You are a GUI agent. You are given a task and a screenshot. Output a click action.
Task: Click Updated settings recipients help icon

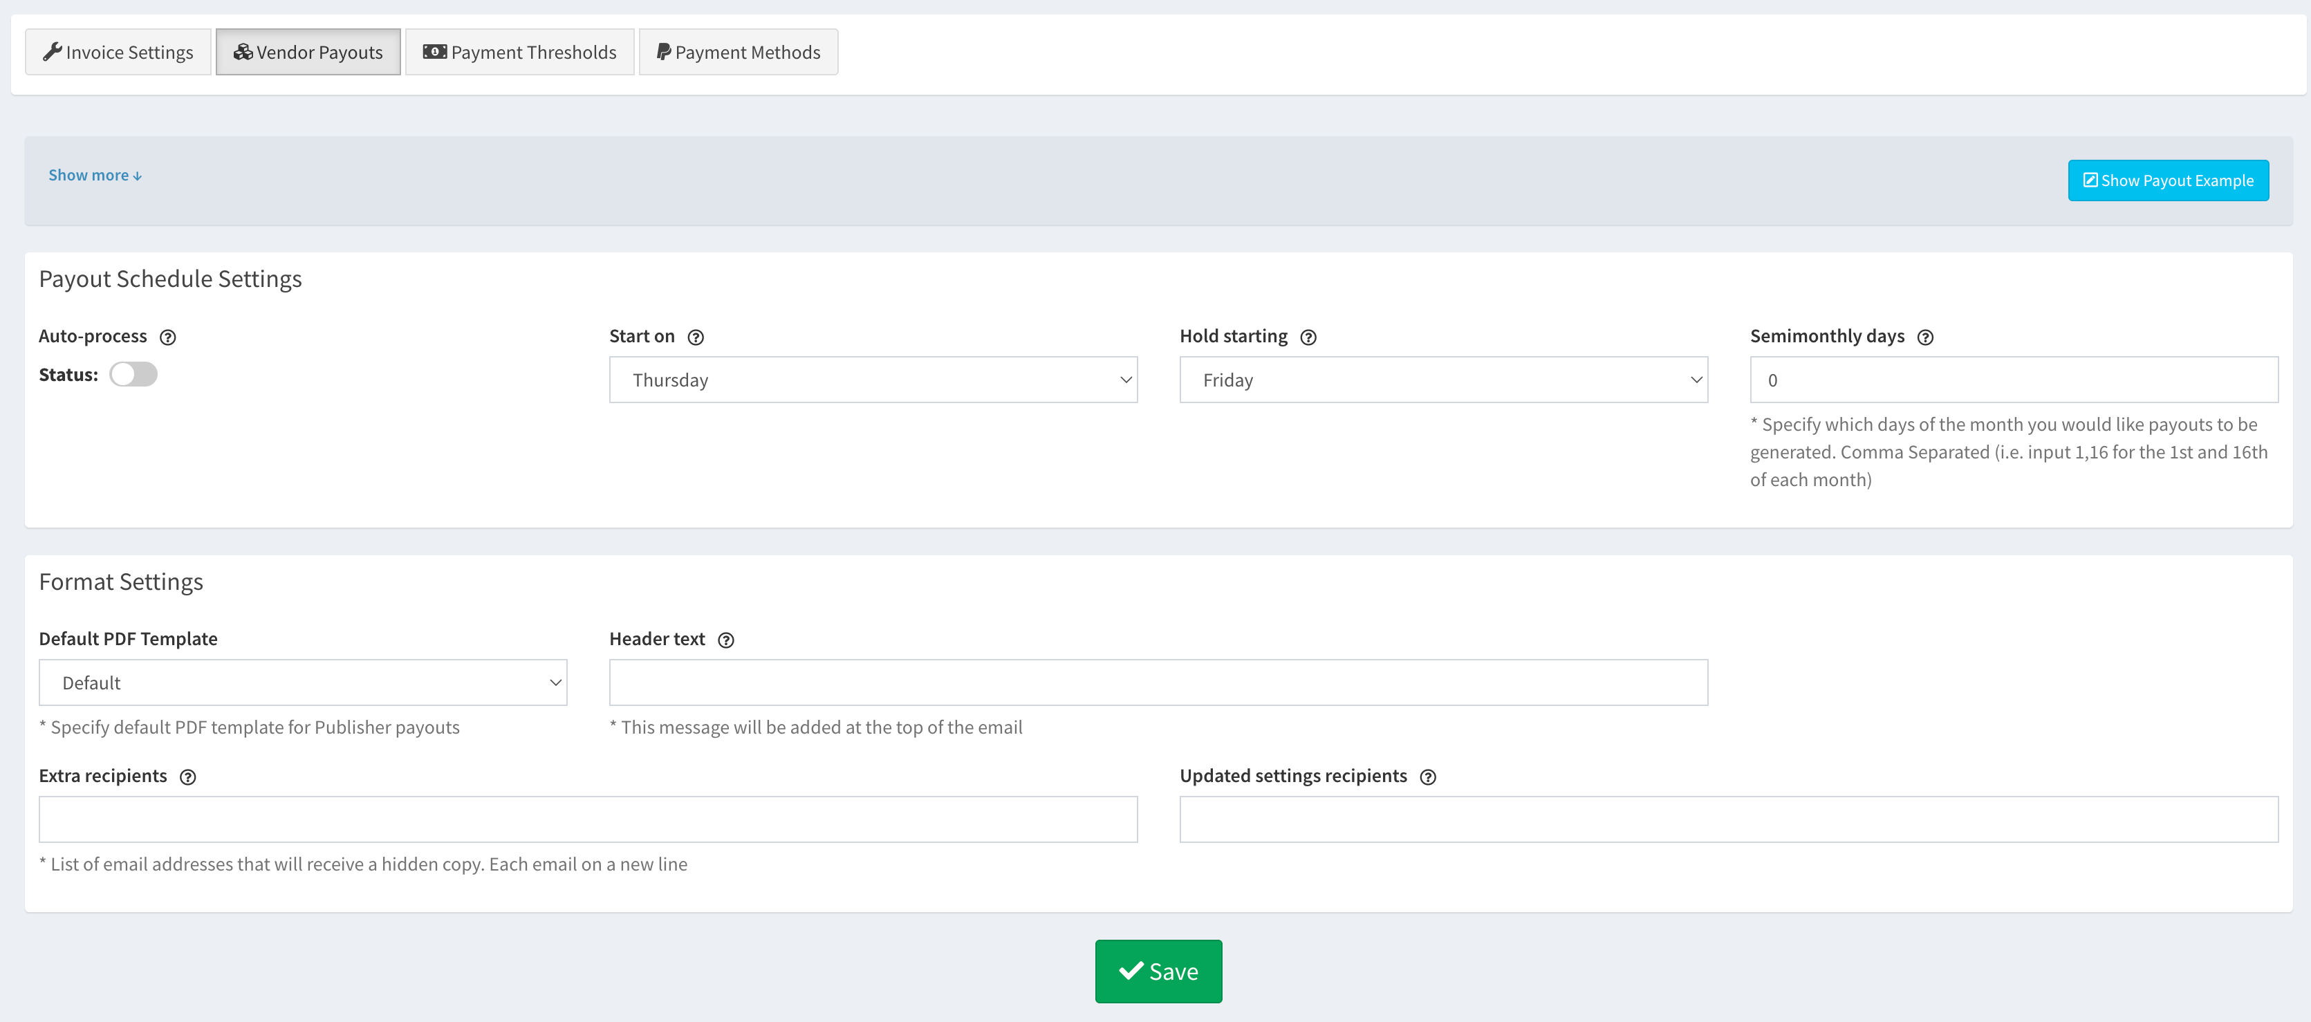pyautogui.click(x=1427, y=777)
